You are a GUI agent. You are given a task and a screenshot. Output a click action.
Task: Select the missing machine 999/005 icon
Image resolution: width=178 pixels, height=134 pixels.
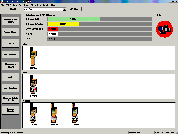pyautogui.click(x=33, y=56)
